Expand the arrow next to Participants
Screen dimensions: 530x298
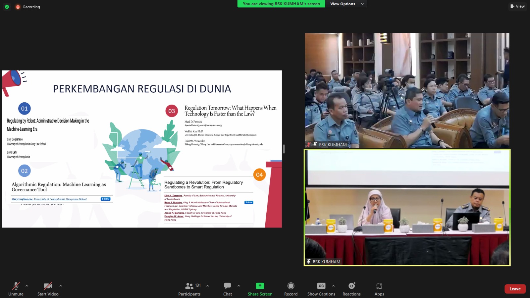pos(208,286)
